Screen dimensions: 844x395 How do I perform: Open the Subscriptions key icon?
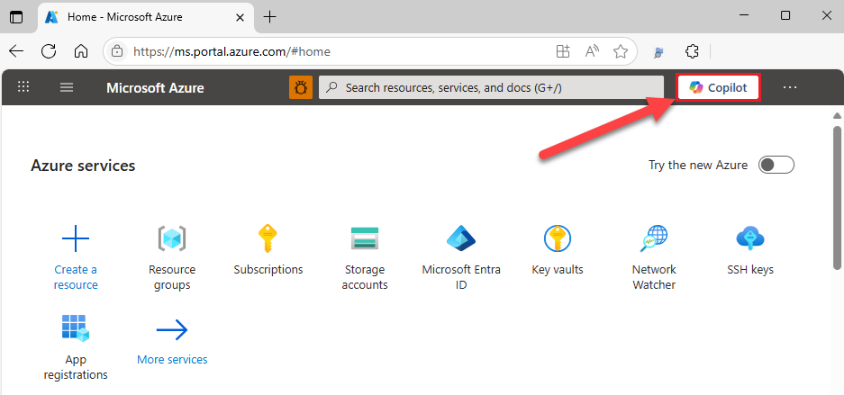tap(268, 239)
